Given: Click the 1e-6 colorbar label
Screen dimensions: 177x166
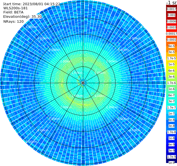Looking at the screenshot, I should [x=172, y=89].
